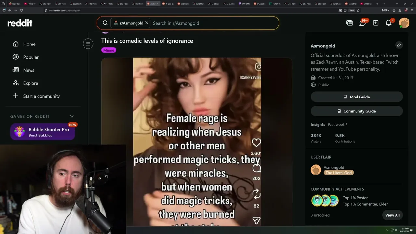Click the create post plus icon
This screenshot has height=234, width=416.
pos(376,23)
